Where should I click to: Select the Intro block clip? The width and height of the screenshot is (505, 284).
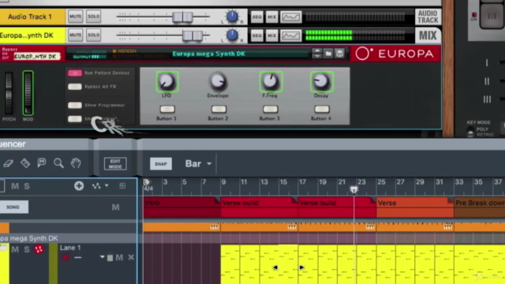[182, 207]
